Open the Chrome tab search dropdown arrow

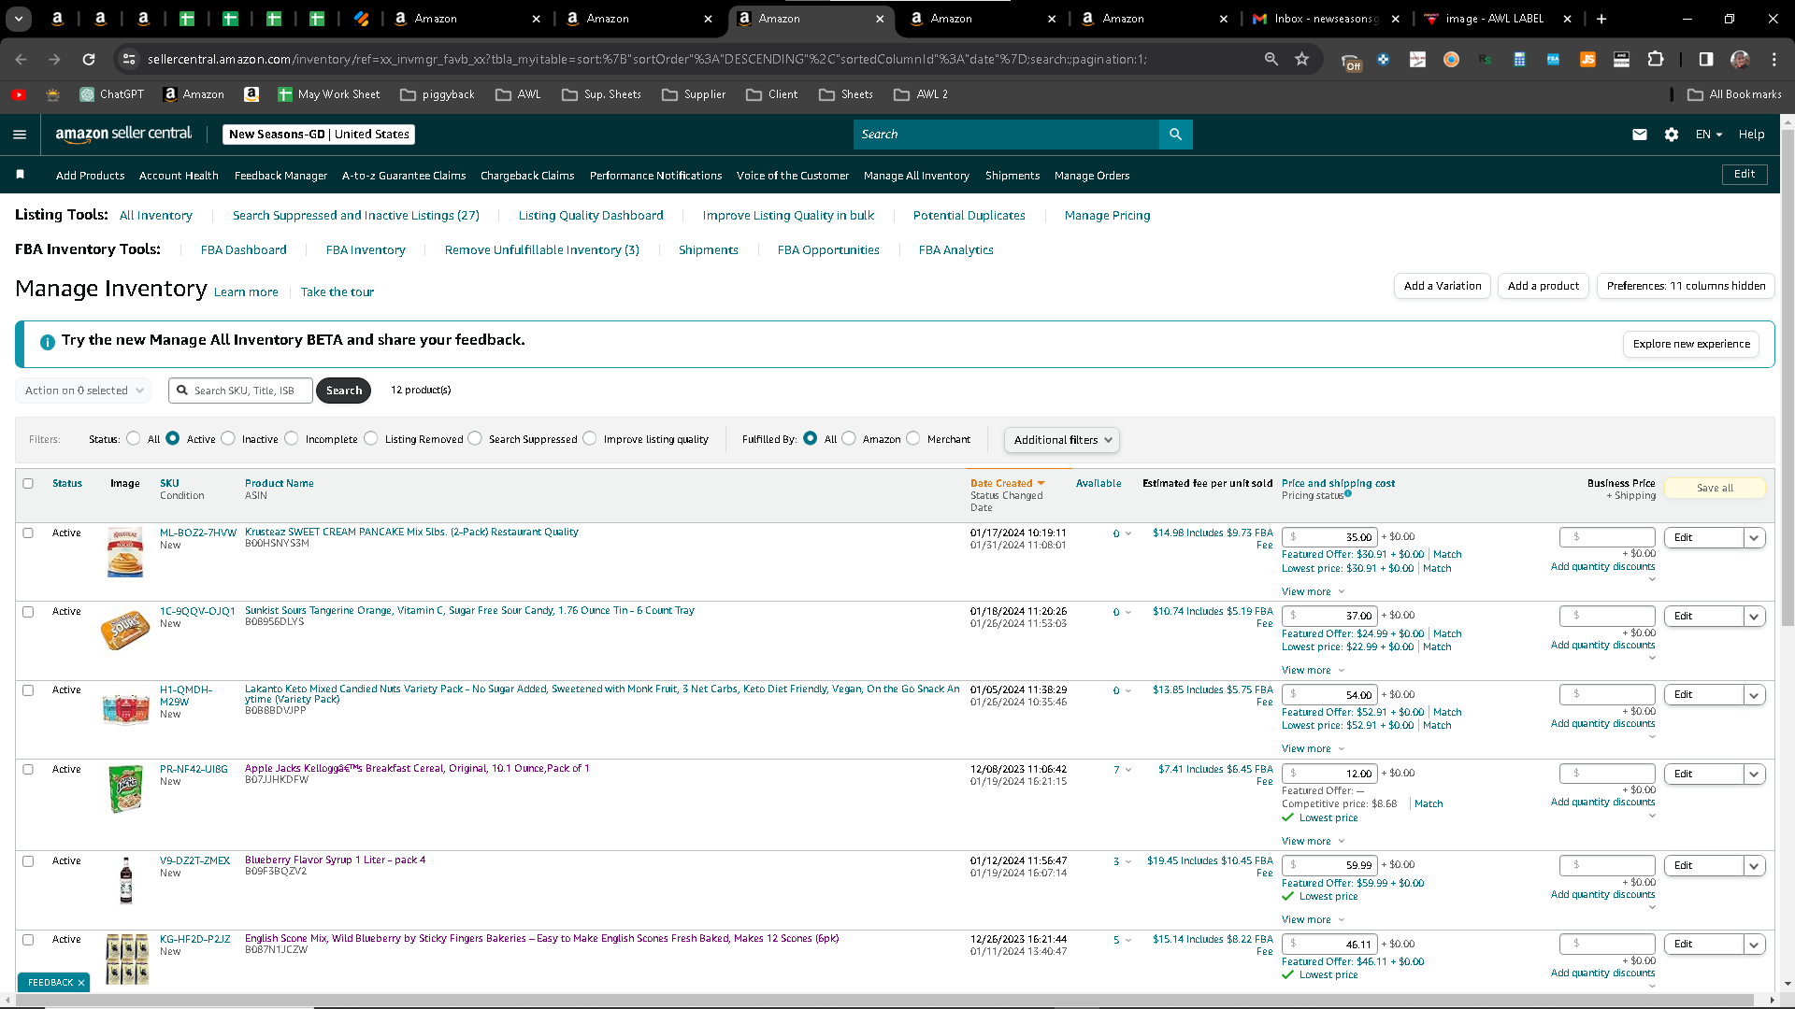pos(19,19)
